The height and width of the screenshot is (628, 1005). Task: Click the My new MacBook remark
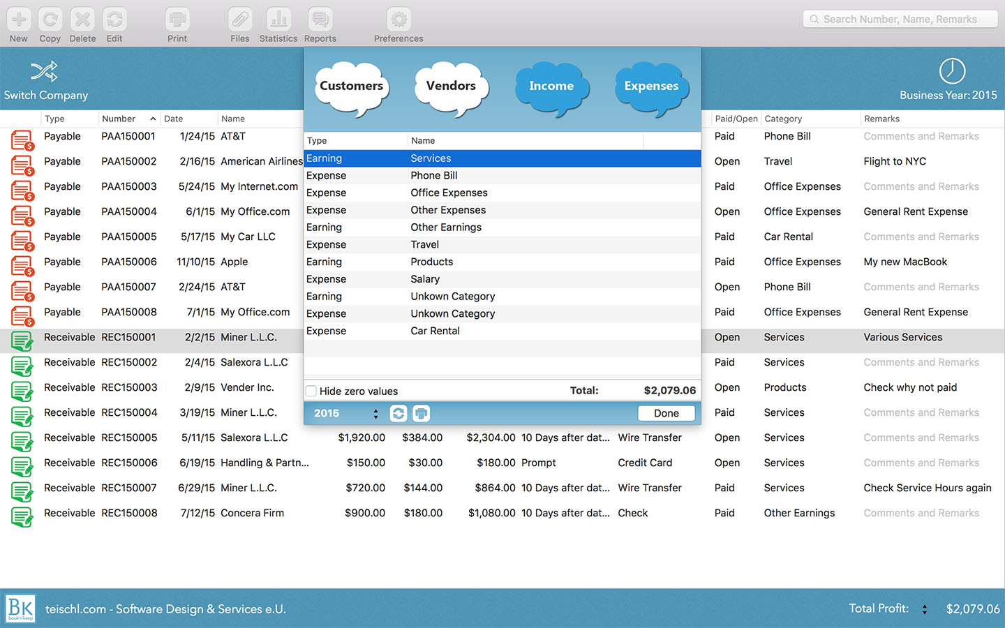pos(905,262)
